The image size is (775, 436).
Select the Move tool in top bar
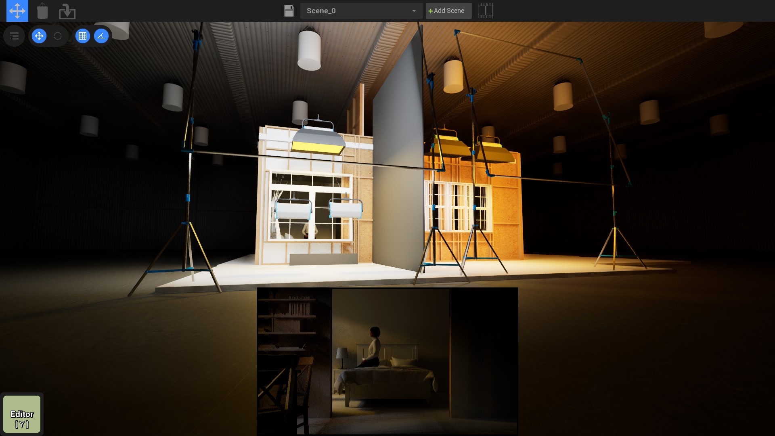[x=17, y=11]
